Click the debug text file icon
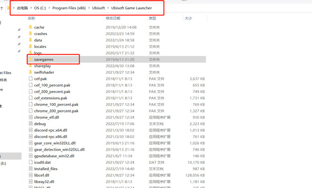 [30, 124]
